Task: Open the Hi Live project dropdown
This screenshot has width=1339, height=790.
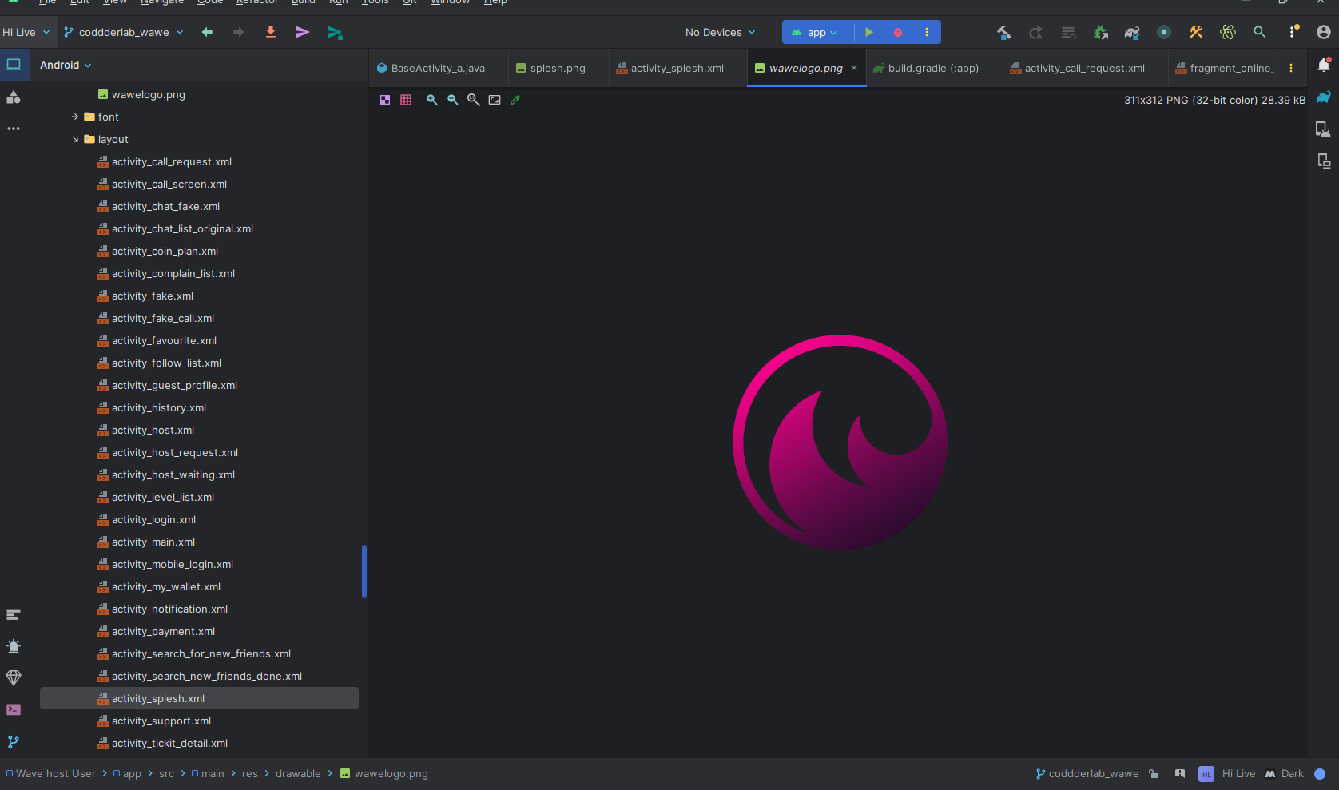Action: [26, 32]
